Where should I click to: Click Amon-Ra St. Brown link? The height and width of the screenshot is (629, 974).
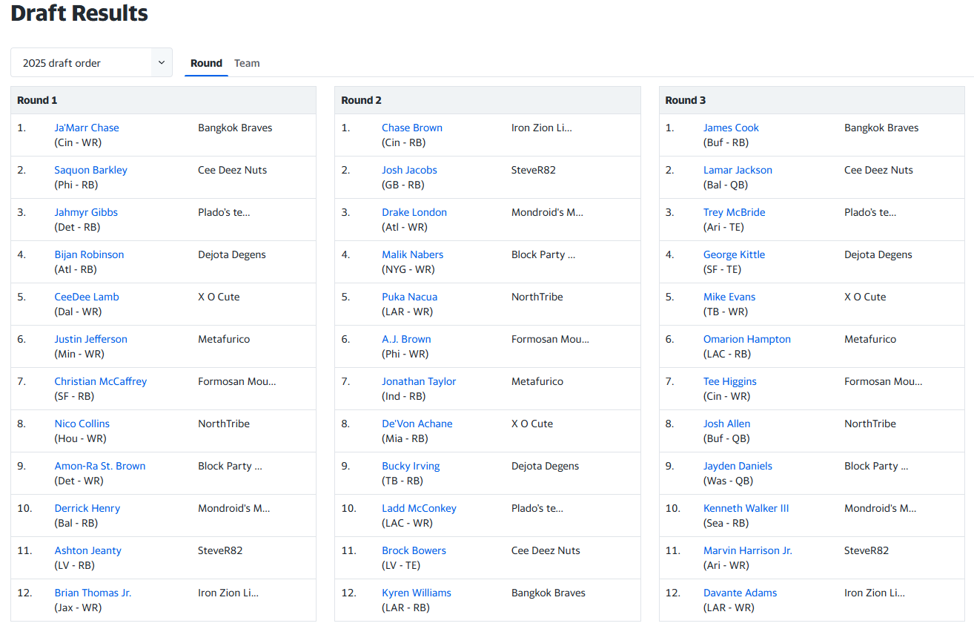pyautogui.click(x=100, y=466)
